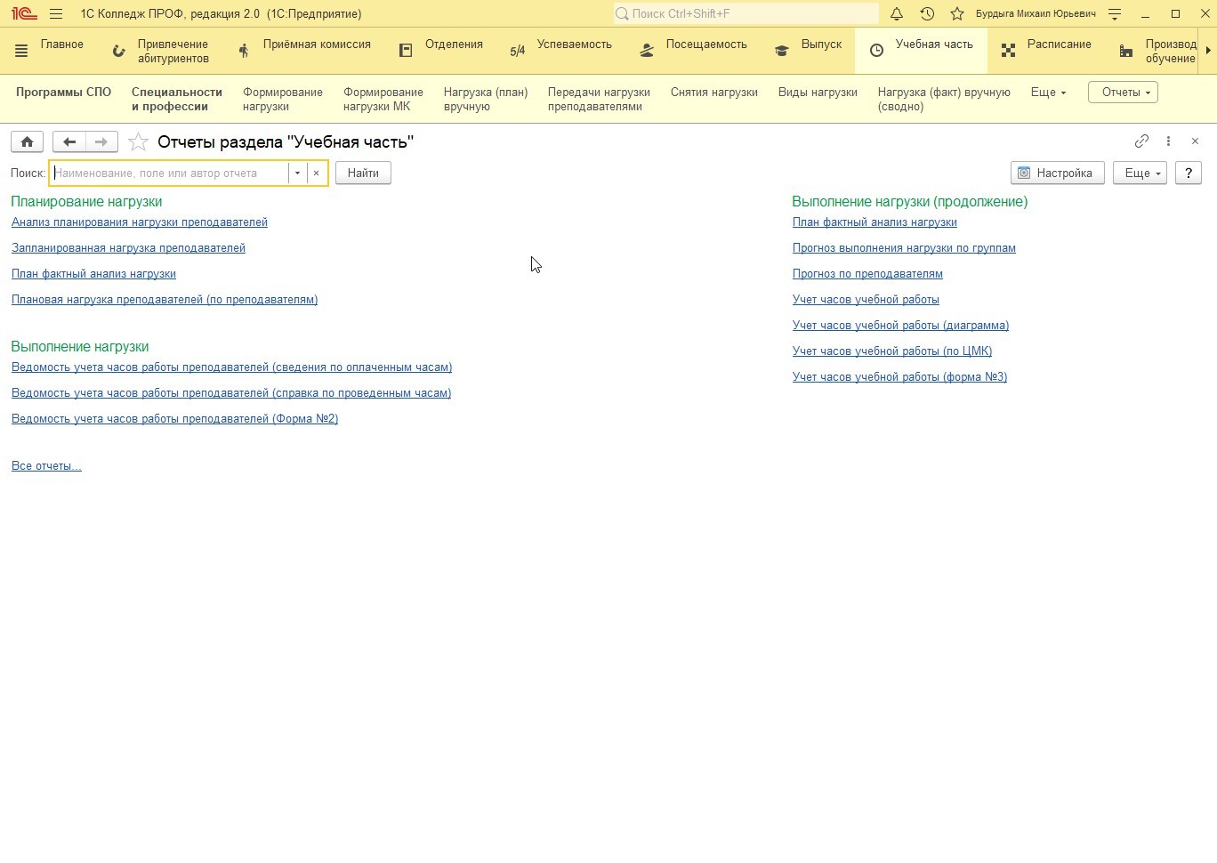The height and width of the screenshot is (863, 1217).
Task: Click the Выпуск graduation cap icon
Action: click(781, 52)
